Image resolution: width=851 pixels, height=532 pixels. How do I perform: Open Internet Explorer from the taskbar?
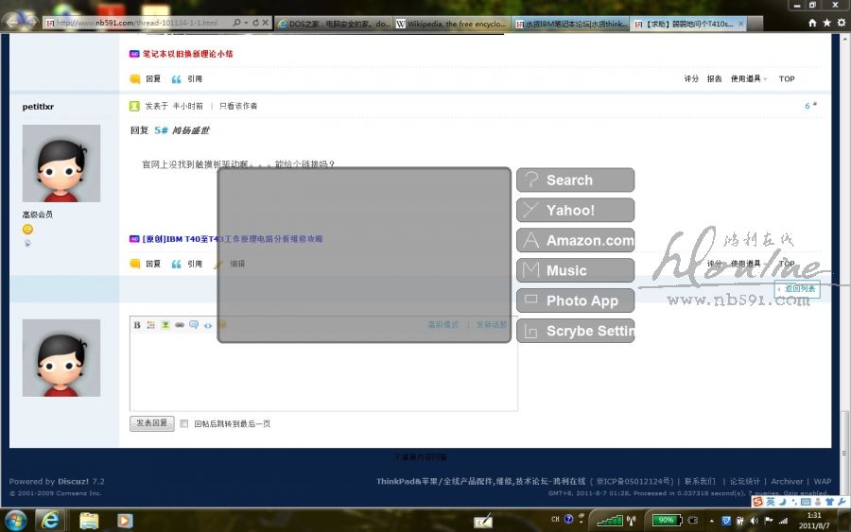coord(50,520)
